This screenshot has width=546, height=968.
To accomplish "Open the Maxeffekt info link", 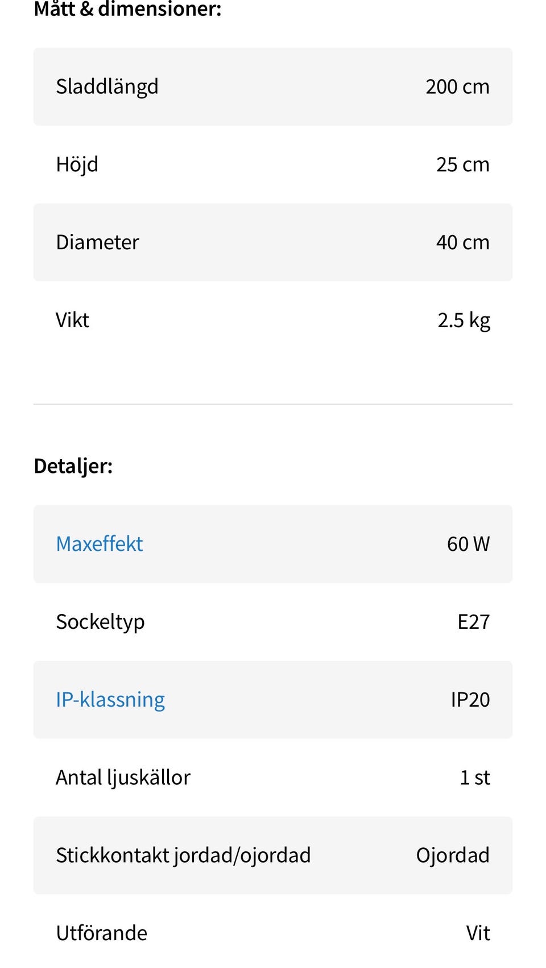I will click(99, 544).
